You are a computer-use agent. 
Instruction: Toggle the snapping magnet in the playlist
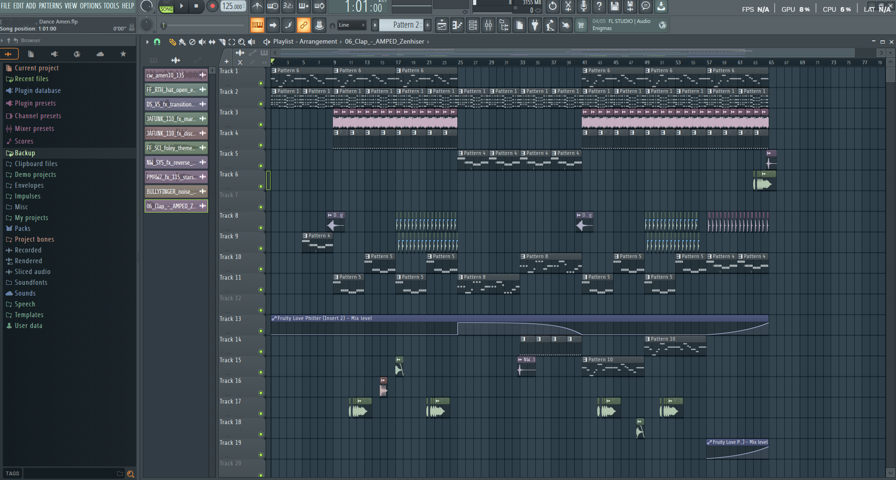[x=157, y=42]
